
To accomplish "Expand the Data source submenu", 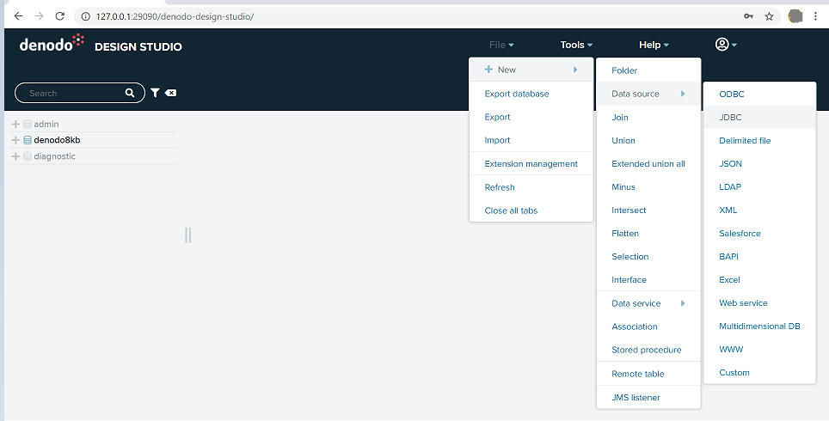I will [x=648, y=94].
